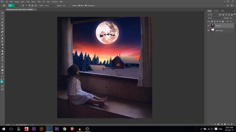Lock layer position
The height and width of the screenshot is (132, 236).
pos(218,21)
